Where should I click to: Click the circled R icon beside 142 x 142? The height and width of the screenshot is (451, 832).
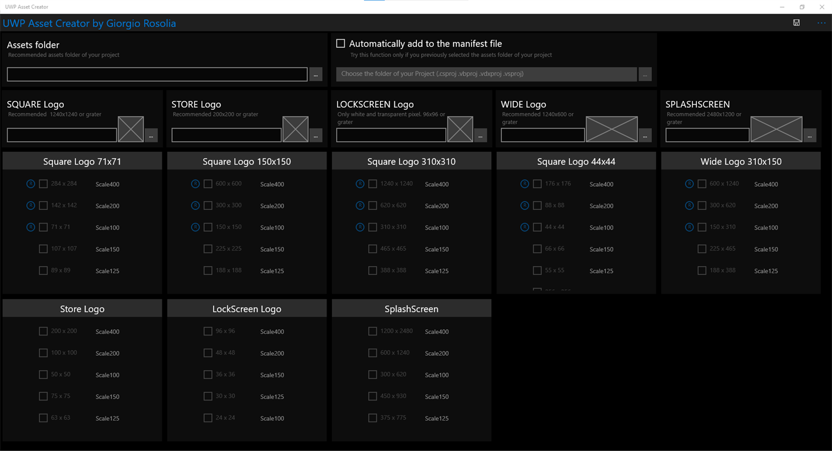[31, 205]
